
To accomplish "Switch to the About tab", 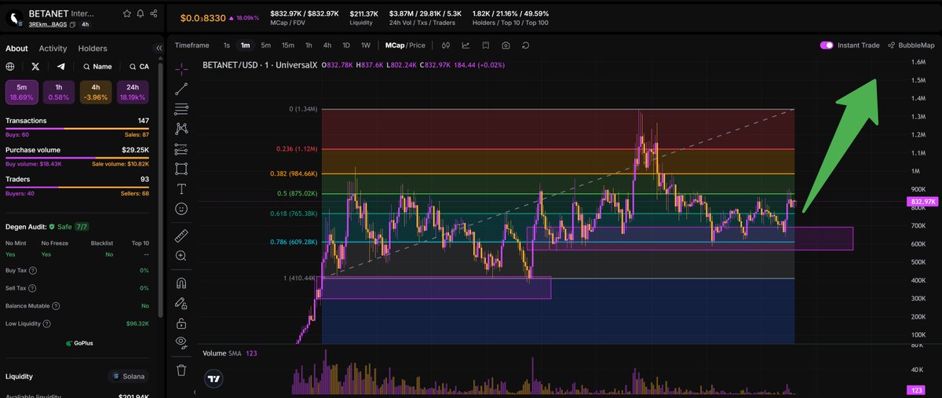I will pos(16,49).
